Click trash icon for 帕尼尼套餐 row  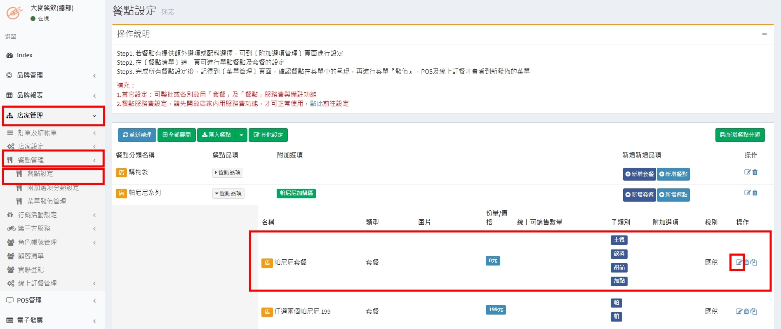pyautogui.click(x=746, y=262)
